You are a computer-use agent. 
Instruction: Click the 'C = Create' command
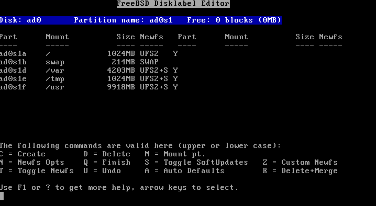(23, 154)
